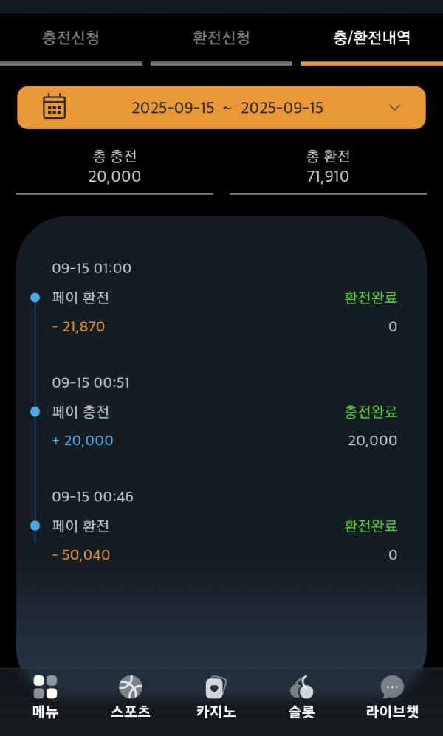Click the calendar icon in date bar
443x736 pixels.
click(x=54, y=107)
